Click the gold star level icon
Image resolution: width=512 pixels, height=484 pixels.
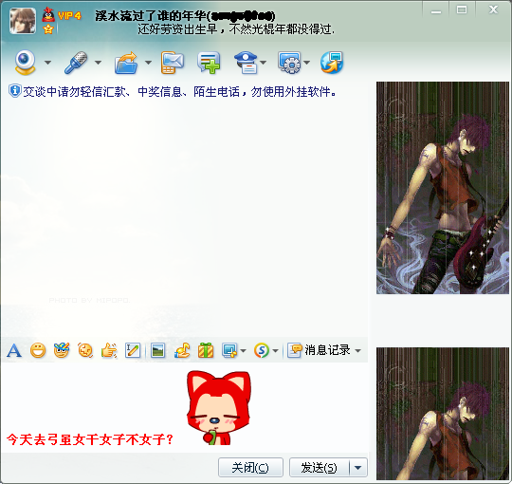[48, 29]
